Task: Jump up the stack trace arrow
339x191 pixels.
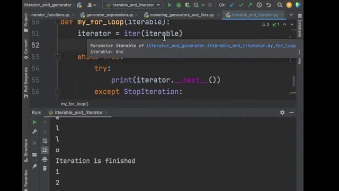Action: click(x=44, y=123)
